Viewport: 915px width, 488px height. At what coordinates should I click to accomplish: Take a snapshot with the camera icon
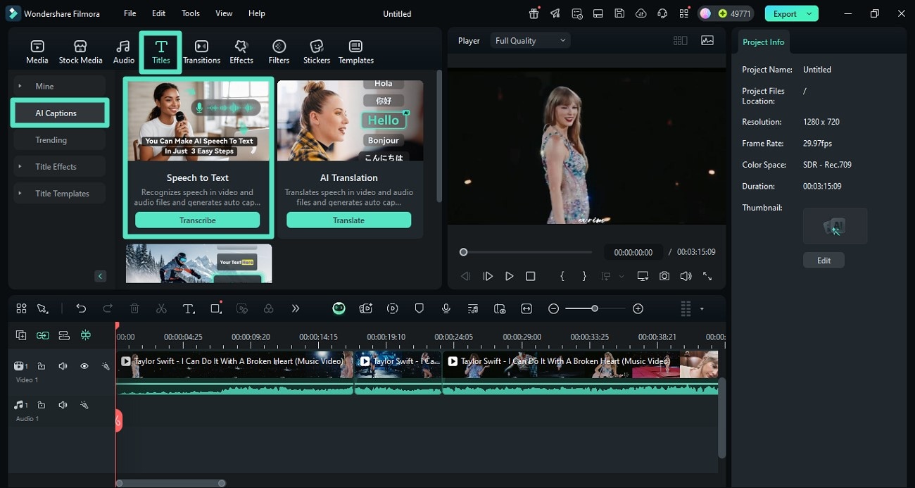(664, 276)
